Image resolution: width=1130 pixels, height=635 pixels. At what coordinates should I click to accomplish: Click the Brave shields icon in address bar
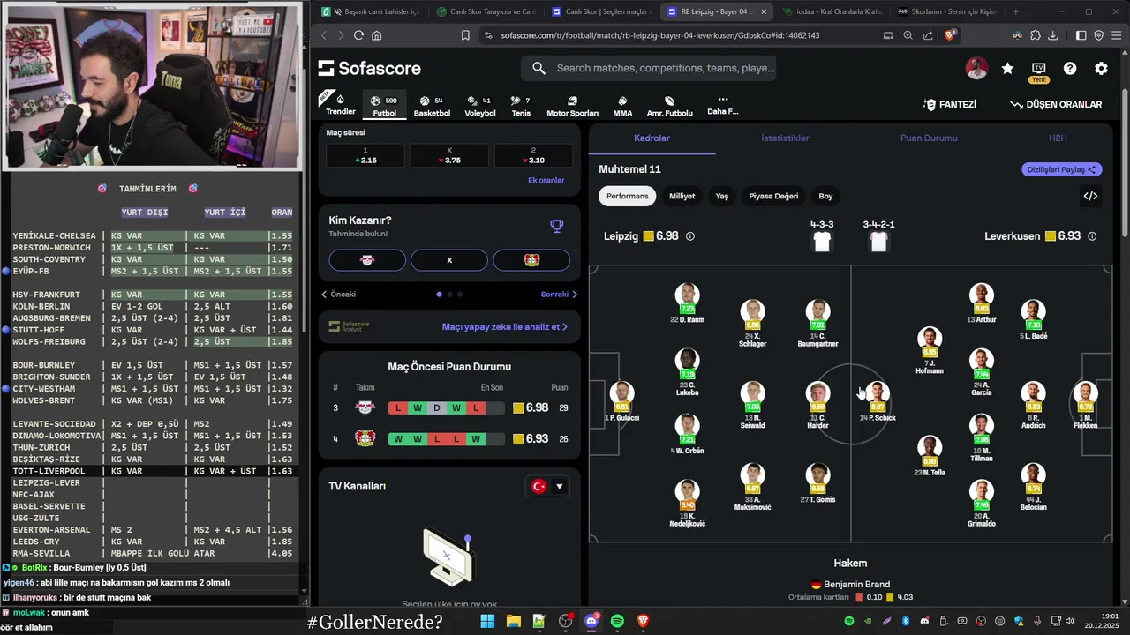tap(950, 35)
